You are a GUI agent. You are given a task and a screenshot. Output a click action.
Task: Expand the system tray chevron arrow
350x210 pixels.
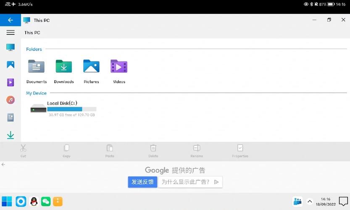click(310, 202)
